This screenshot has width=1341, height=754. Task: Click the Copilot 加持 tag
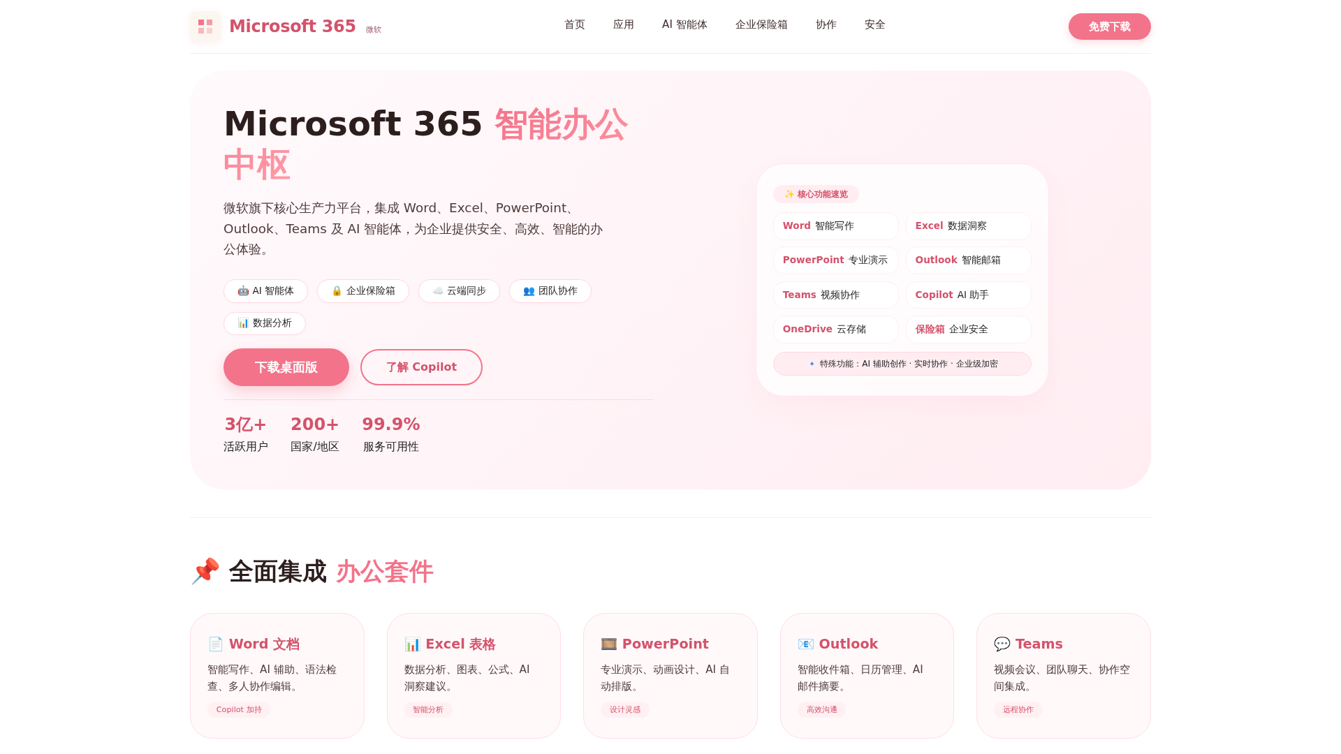[x=239, y=709]
